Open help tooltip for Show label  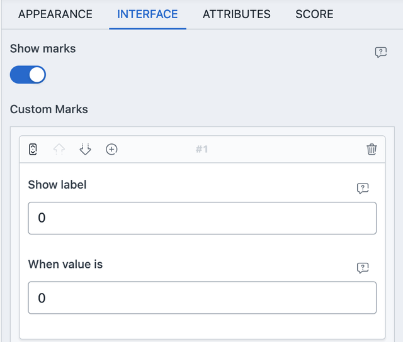tap(363, 189)
